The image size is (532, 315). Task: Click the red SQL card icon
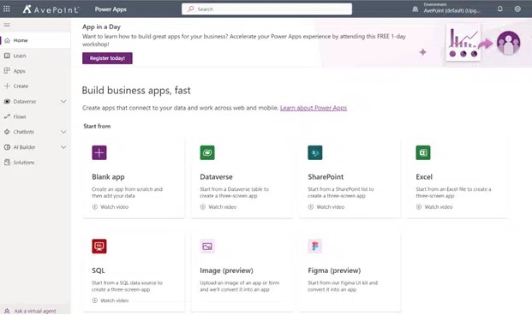tap(99, 247)
